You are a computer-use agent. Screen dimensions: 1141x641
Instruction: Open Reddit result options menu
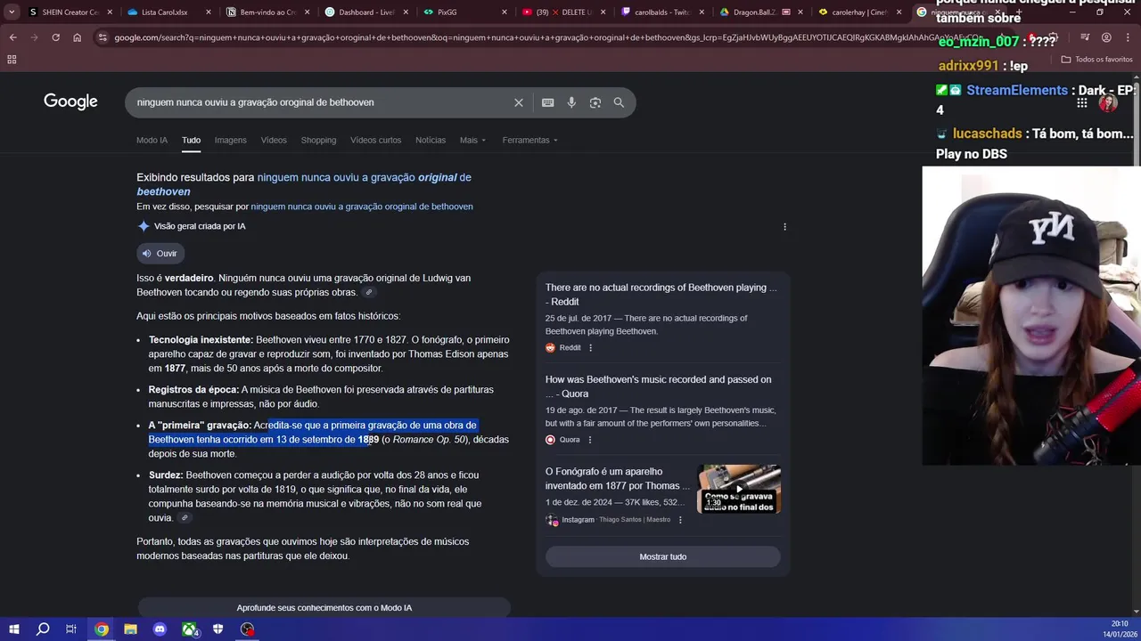click(x=590, y=348)
